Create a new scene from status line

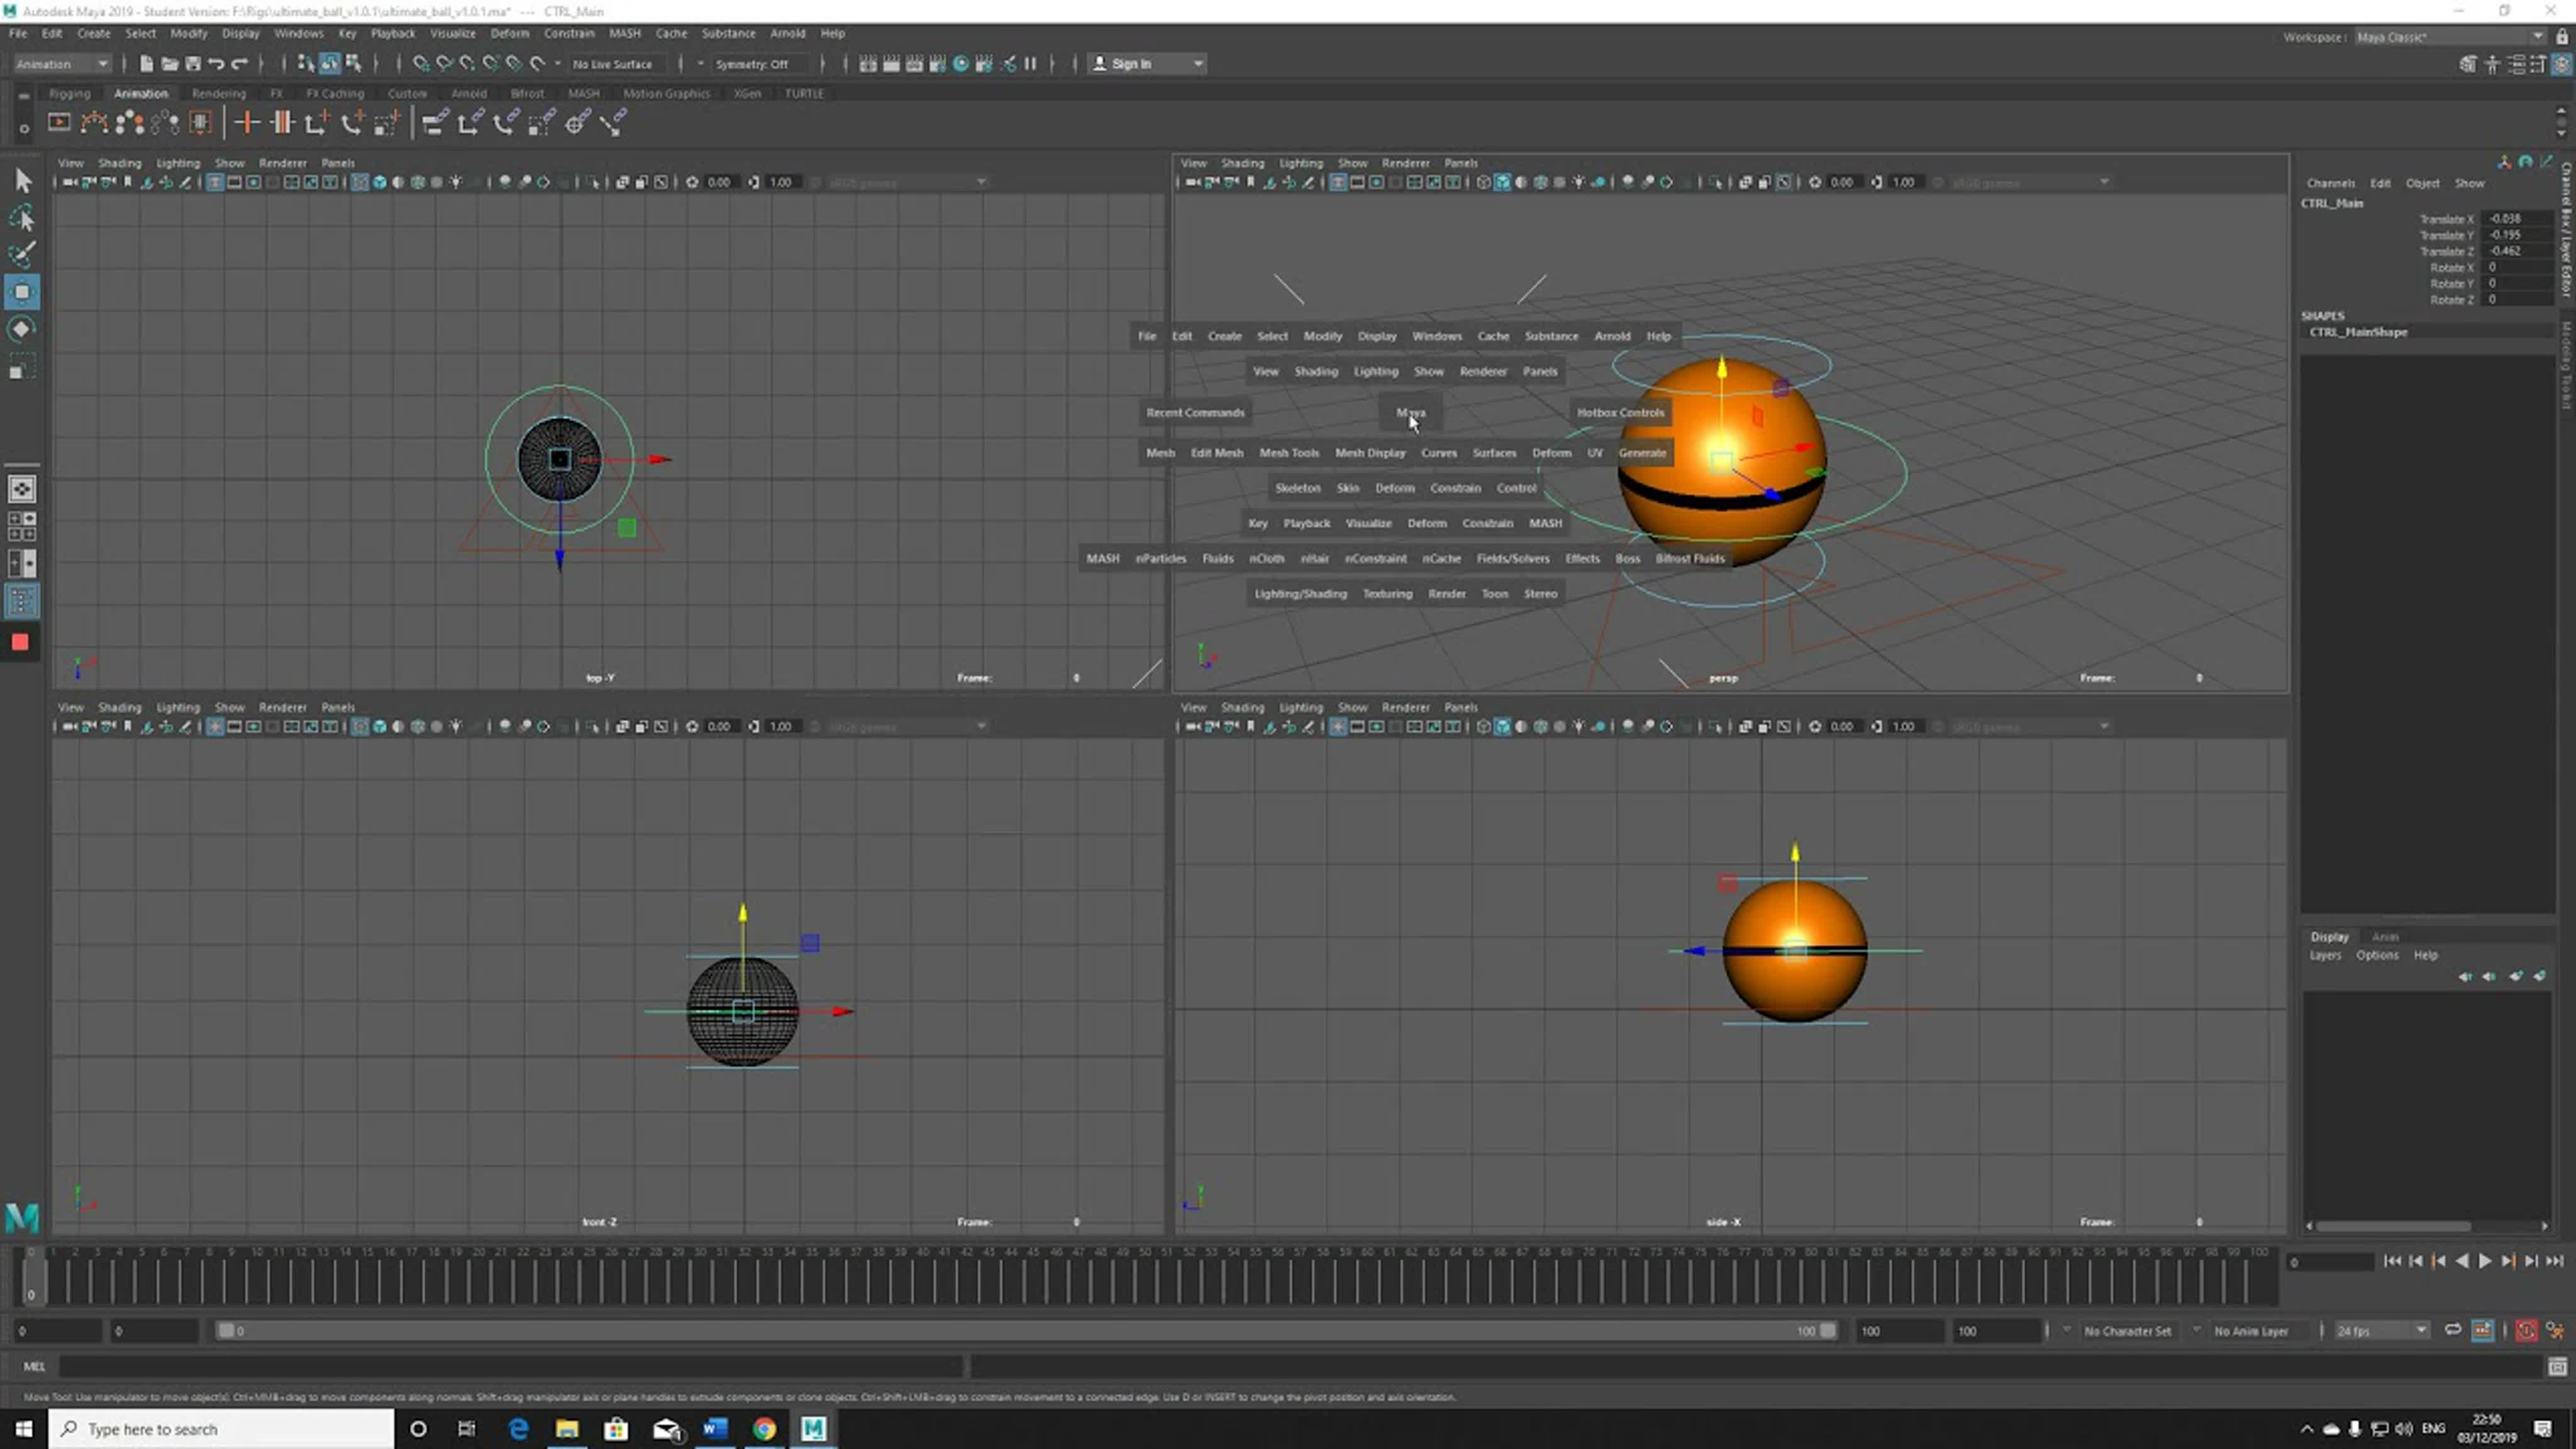(x=146, y=64)
